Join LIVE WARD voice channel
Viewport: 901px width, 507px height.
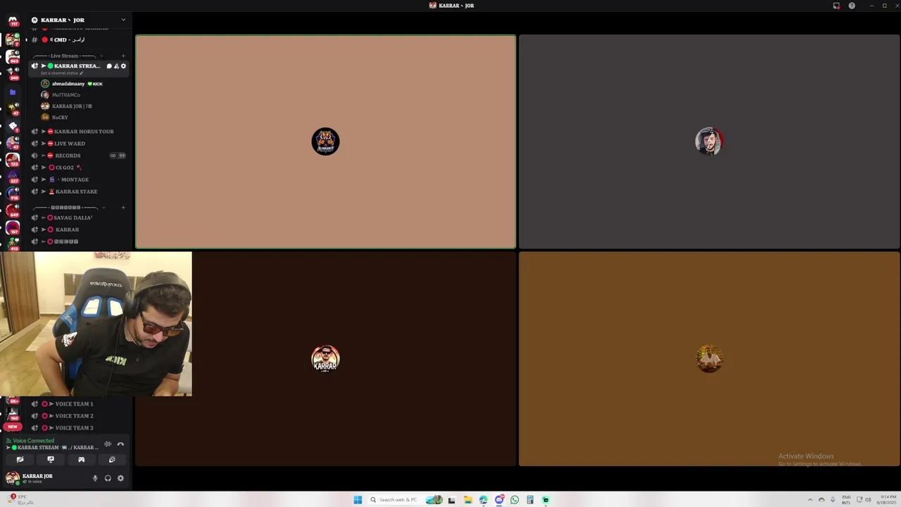(79, 144)
